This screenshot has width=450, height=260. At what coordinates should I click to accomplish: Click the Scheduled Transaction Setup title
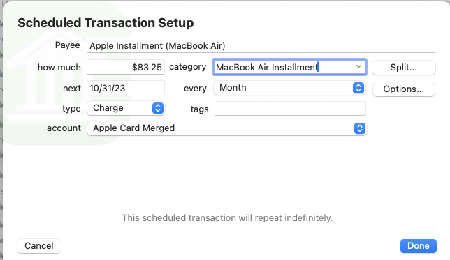pyautogui.click(x=106, y=23)
